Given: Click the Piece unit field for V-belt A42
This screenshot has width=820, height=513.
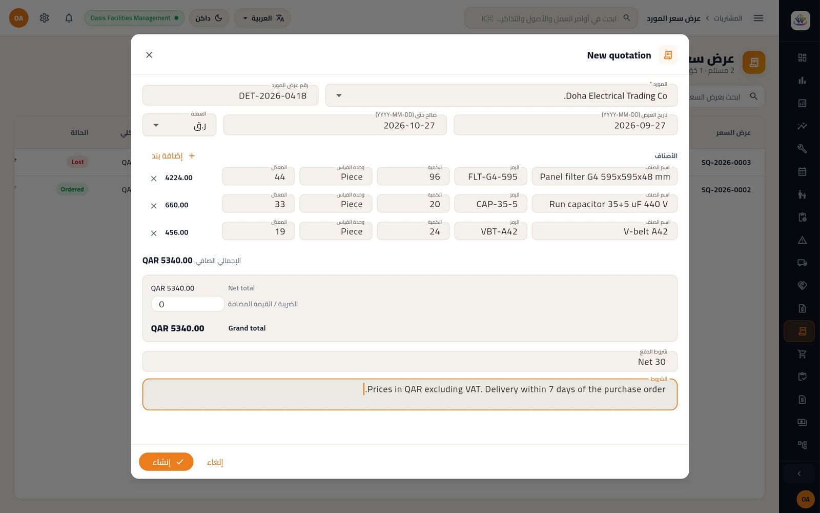Looking at the screenshot, I should click(x=336, y=231).
